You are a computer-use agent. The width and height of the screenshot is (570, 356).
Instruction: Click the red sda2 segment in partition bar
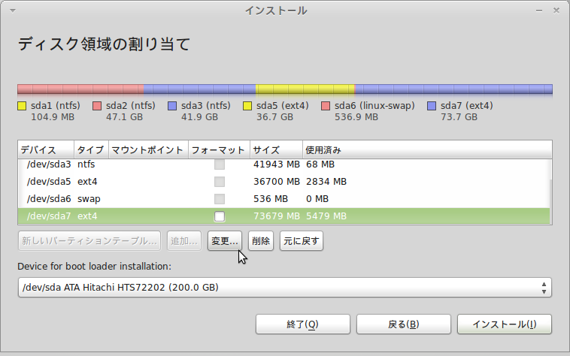(x=80, y=89)
